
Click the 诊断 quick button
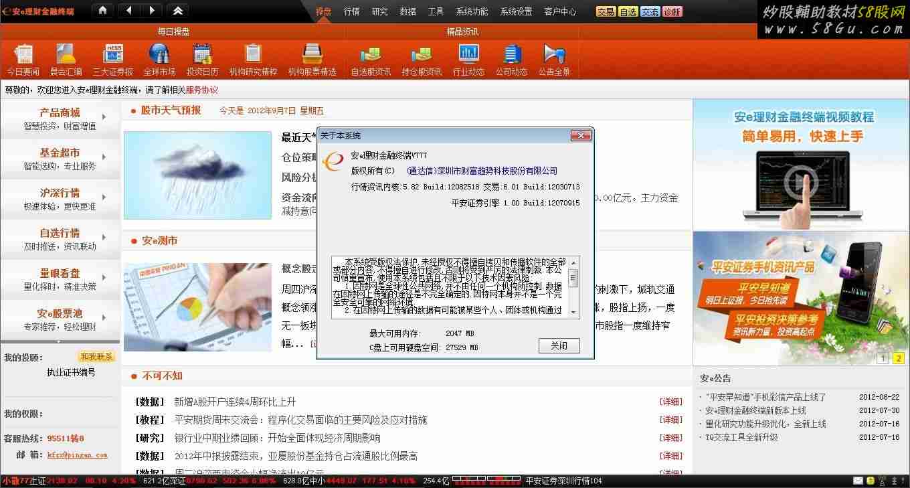pos(672,11)
